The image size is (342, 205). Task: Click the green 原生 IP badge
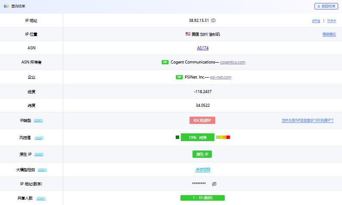(202, 154)
